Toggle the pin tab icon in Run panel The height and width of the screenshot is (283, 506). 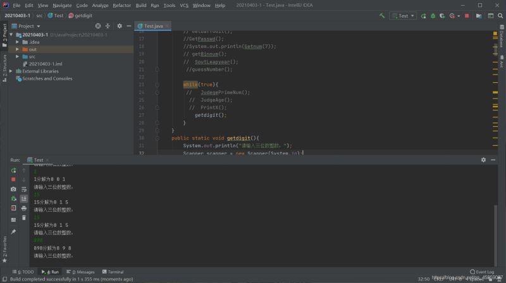coord(13,231)
